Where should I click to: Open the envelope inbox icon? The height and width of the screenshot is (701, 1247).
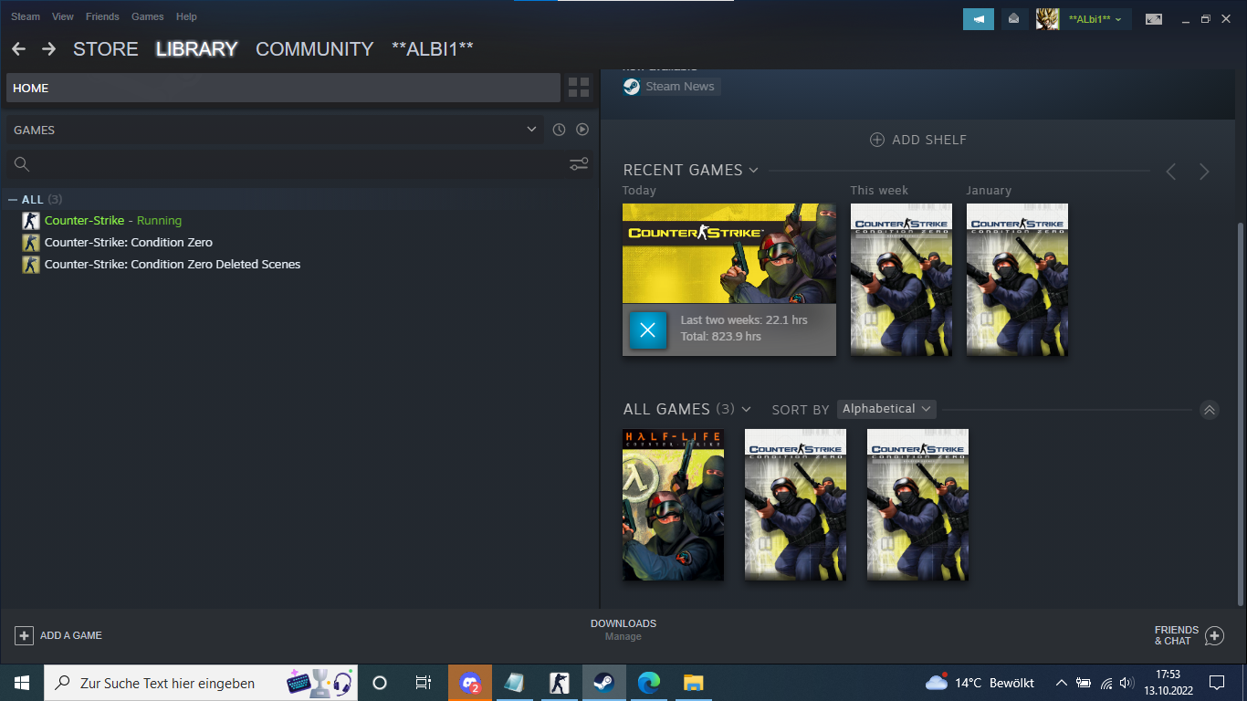pos(1013,19)
